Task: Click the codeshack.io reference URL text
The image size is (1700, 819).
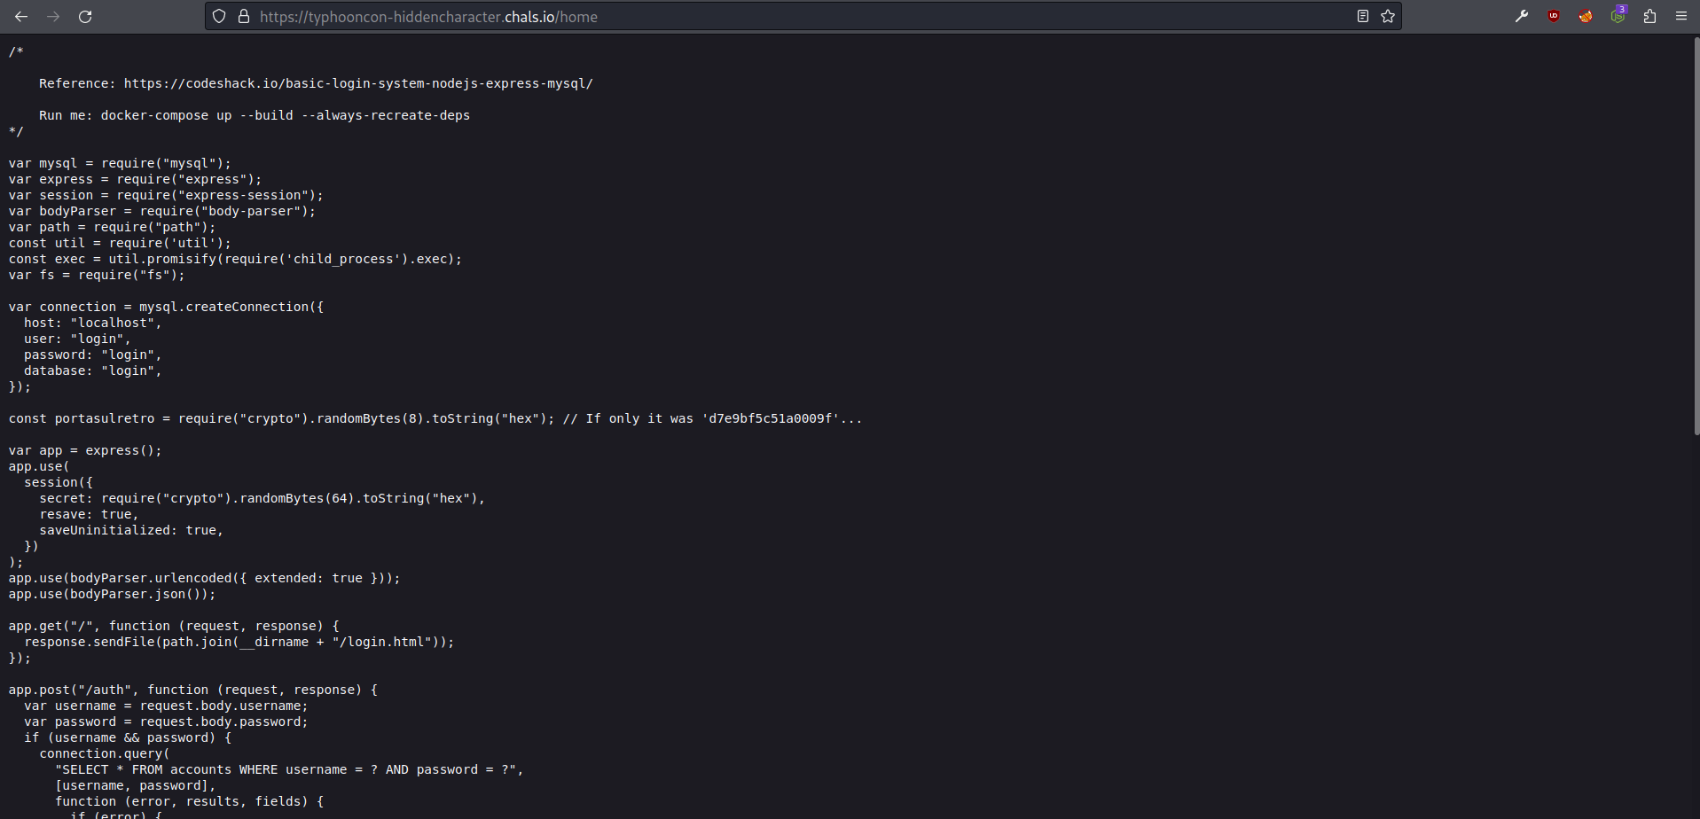Action: (x=358, y=83)
